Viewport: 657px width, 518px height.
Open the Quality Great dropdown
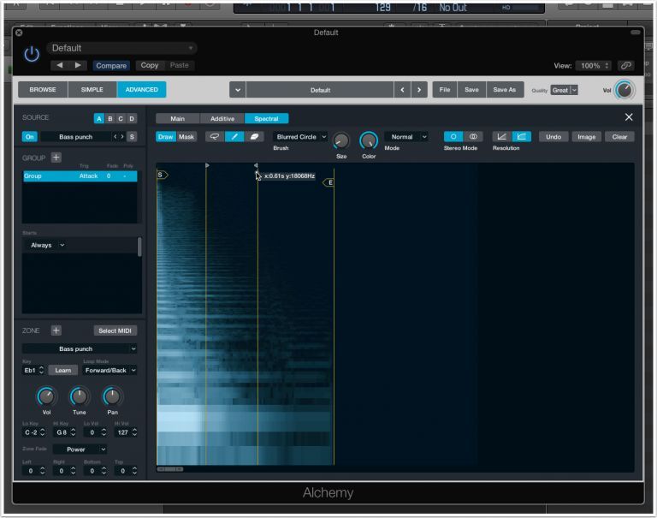(x=564, y=90)
